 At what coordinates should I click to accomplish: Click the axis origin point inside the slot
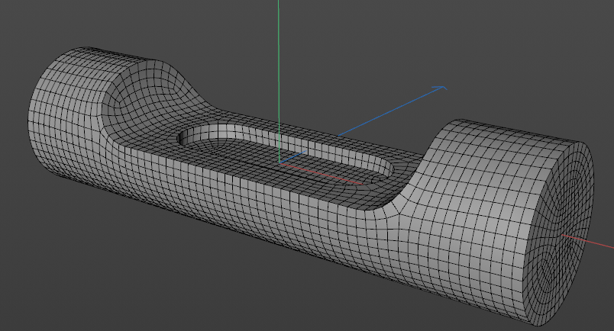[280, 162]
